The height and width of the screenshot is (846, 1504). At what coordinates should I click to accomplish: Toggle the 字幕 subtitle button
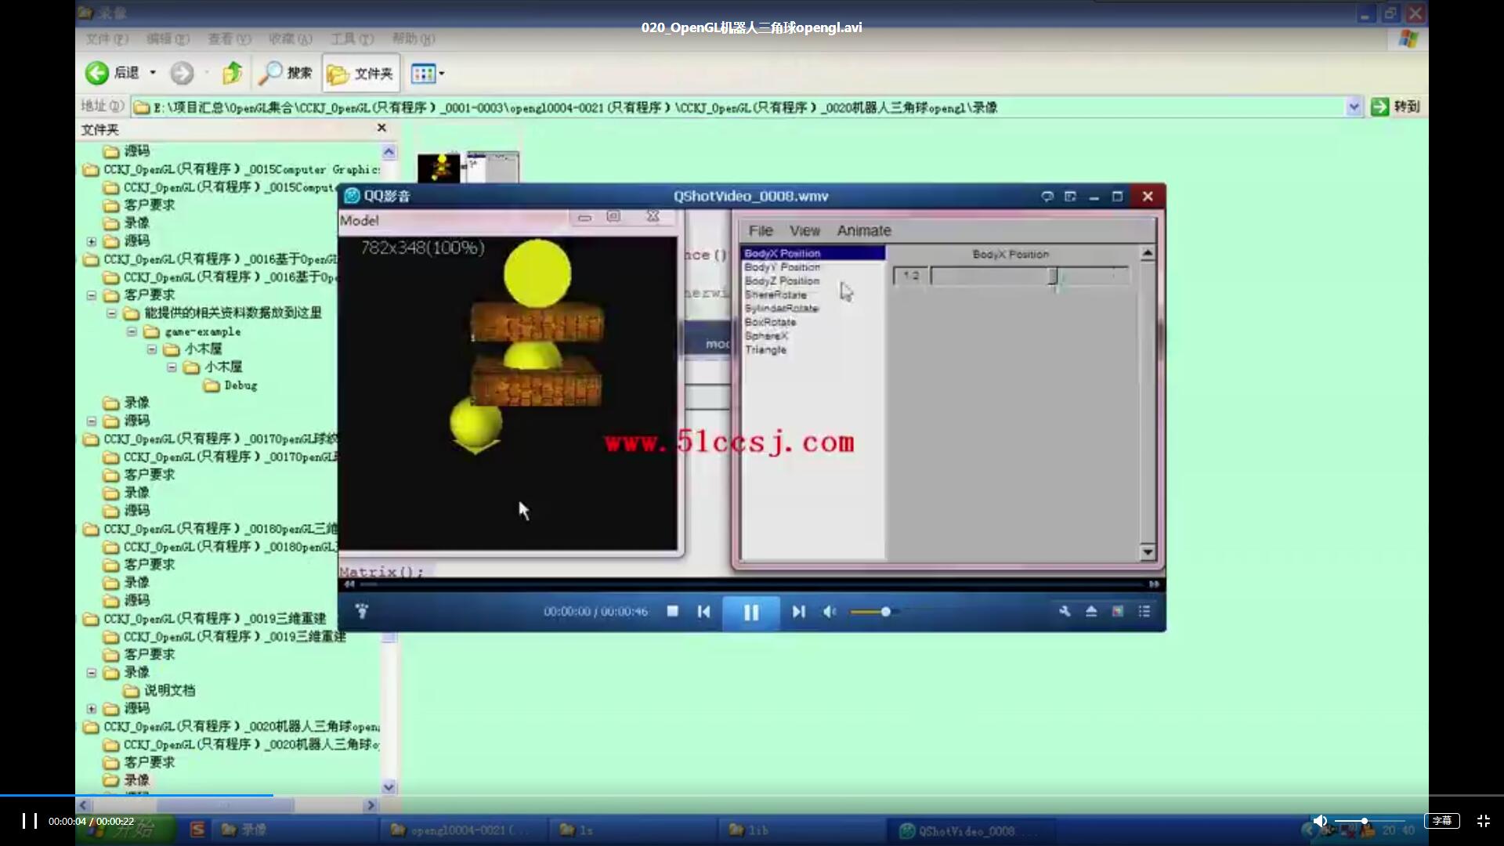1442,821
